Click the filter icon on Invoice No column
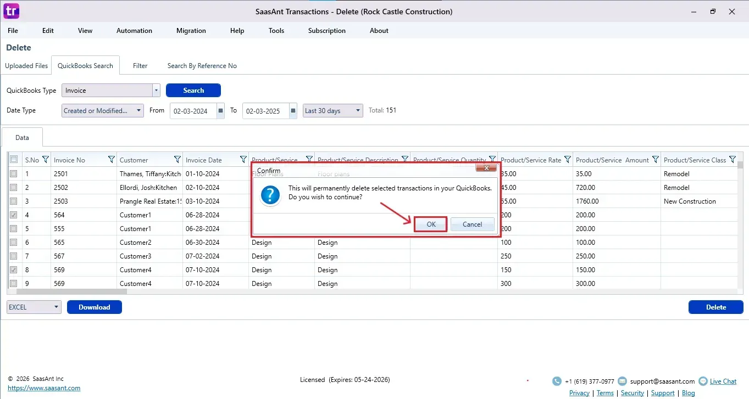Screen dimensions: 749x399 click(111, 160)
